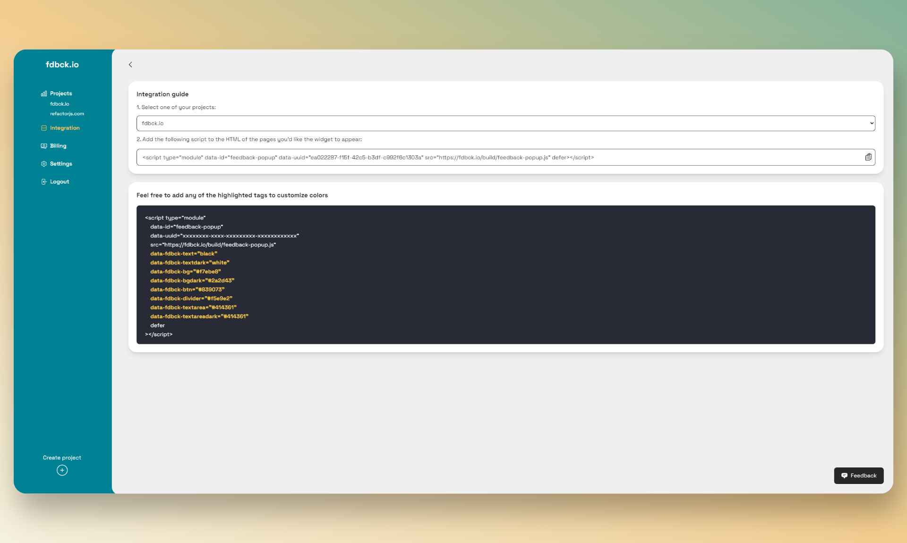
Task: Select Logout in the sidebar
Action: tap(60, 182)
